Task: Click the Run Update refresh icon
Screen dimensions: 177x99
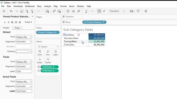Action: click(38, 11)
